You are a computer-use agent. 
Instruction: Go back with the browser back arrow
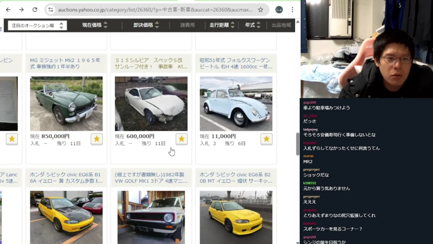[8, 10]
